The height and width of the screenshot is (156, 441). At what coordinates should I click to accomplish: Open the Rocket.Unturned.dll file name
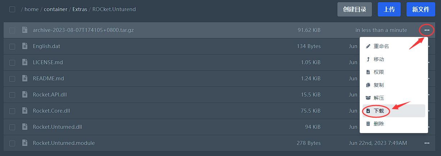coord(58,127)
